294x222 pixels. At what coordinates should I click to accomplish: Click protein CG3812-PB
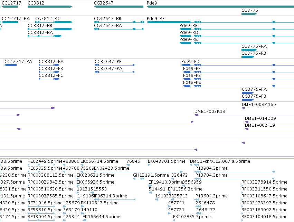49,72
